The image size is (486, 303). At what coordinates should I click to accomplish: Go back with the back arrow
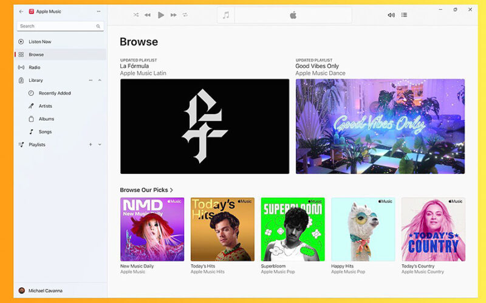[x=21, y=12]
